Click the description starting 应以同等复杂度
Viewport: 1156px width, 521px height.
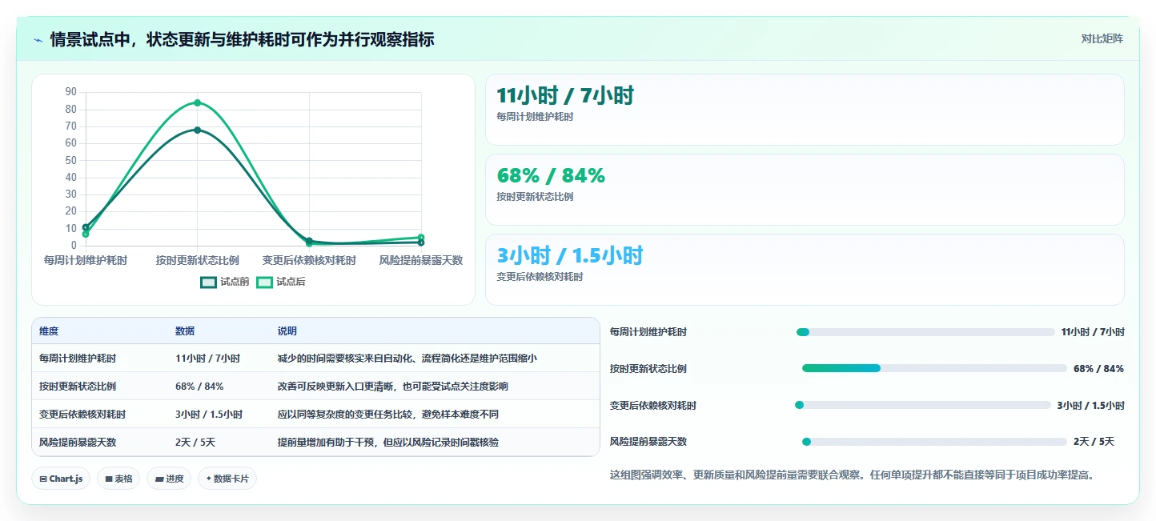pos(388,415)
